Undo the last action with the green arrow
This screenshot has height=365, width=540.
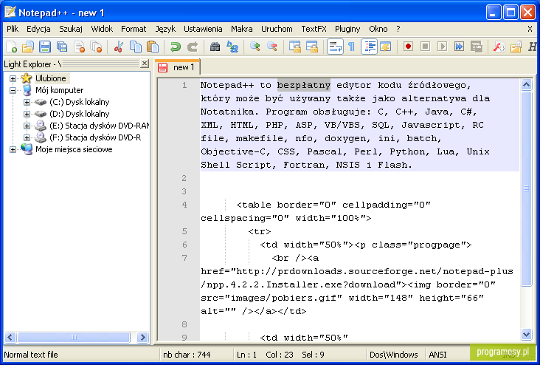tap(176, 47)
